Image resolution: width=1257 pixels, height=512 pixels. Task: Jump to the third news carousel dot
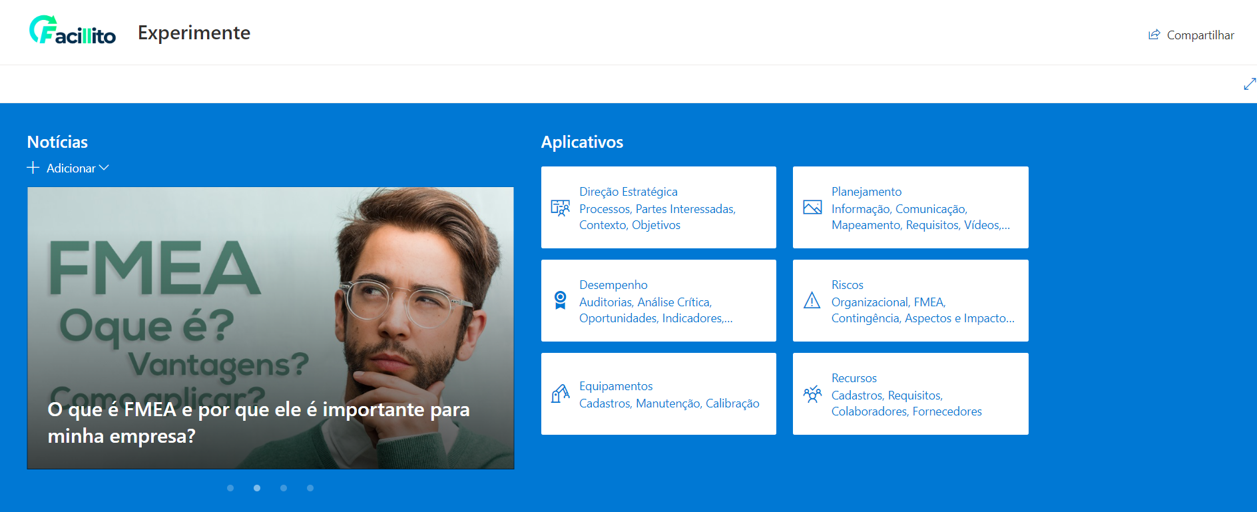284,488
